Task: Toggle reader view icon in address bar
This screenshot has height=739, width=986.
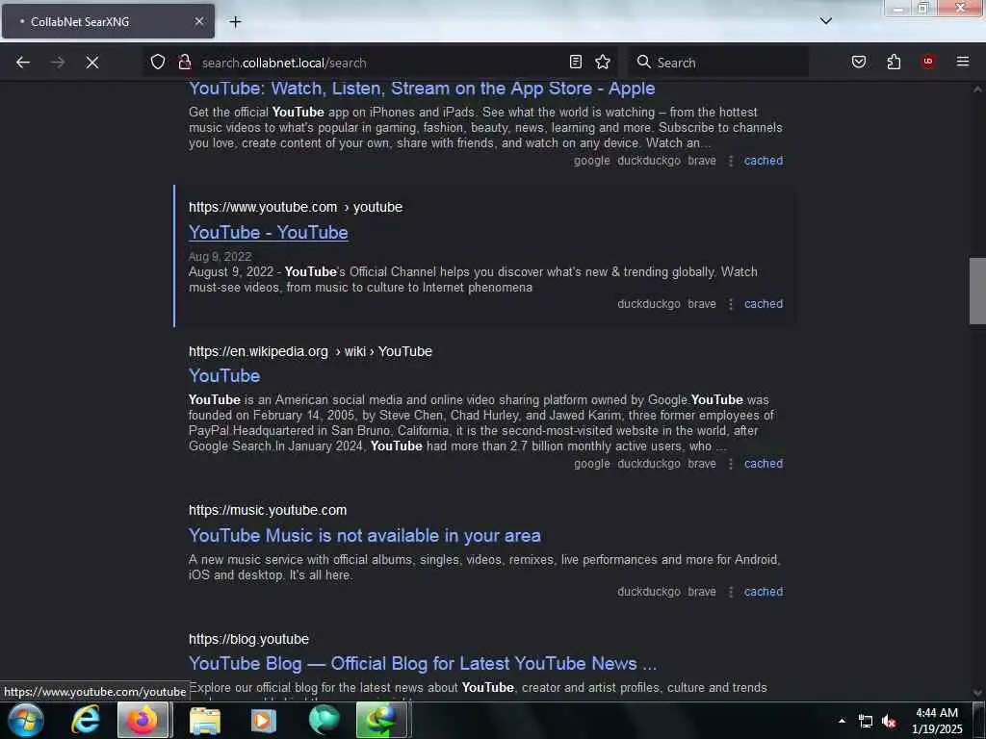Action: (576, 62)
